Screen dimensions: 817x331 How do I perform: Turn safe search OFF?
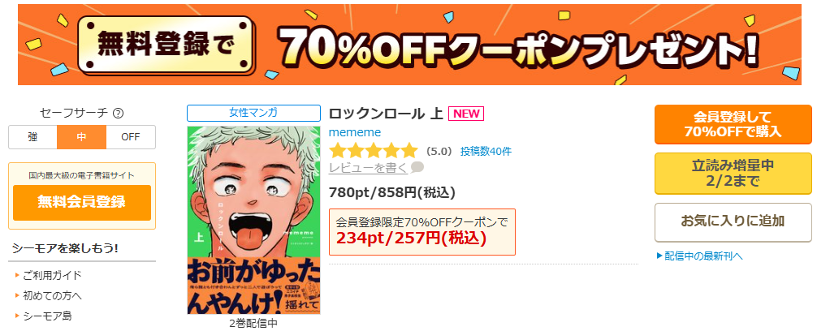pos(131,137)
